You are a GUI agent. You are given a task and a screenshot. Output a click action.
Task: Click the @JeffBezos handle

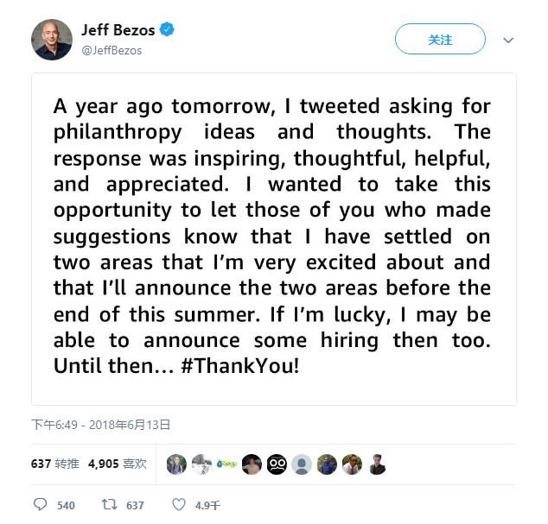click(x=112, y=50)
